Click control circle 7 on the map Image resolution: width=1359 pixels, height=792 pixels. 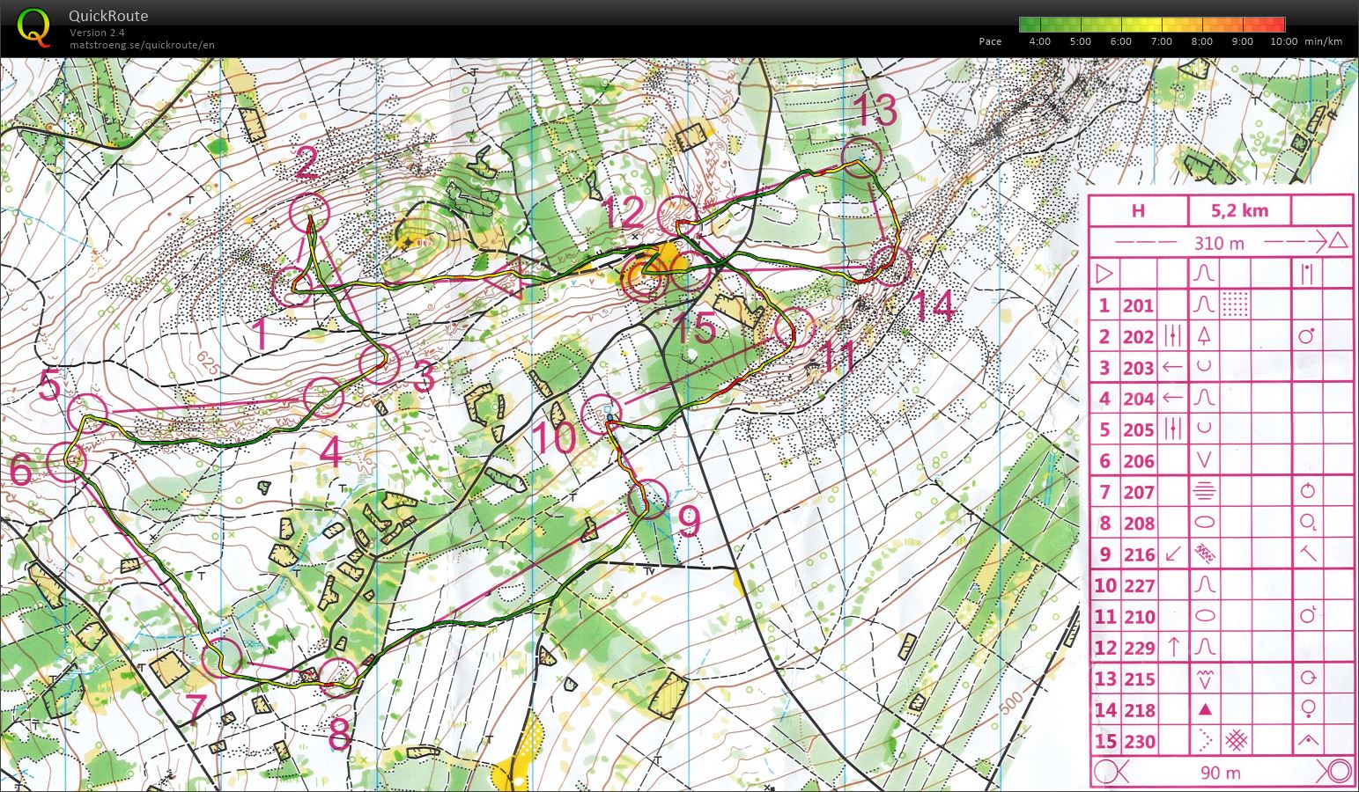222,658
